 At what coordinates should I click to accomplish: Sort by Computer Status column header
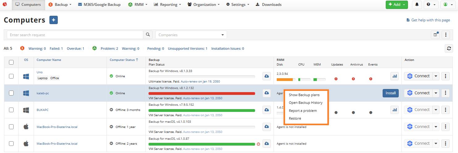(124, 60)
